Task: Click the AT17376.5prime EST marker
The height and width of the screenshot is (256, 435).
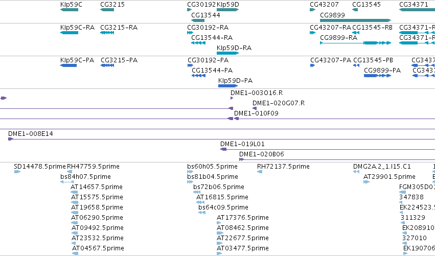Action: (219, 223)
